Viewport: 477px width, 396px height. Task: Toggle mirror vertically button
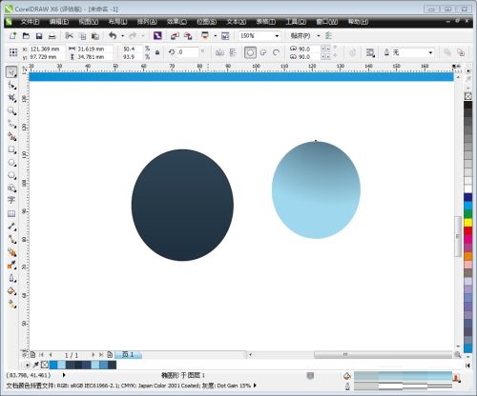coord(233,52)
